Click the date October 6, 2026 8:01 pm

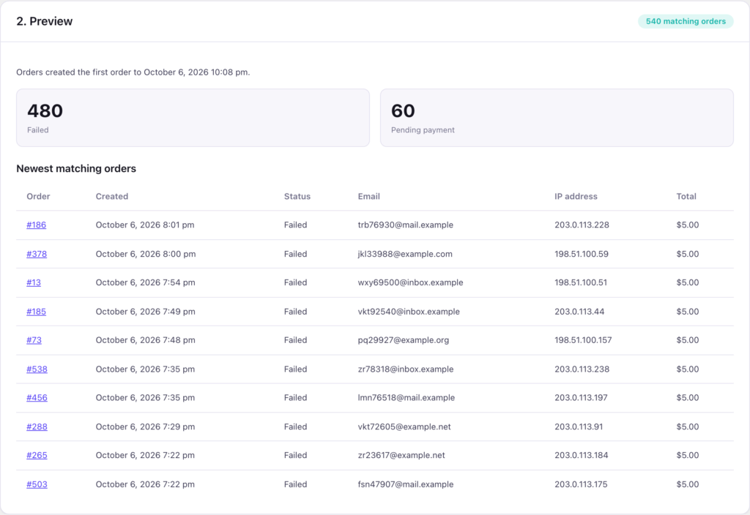click(x=145, y=225)
